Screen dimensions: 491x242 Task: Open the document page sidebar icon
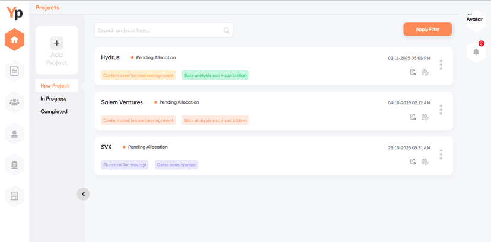click(x=14, y=71)
